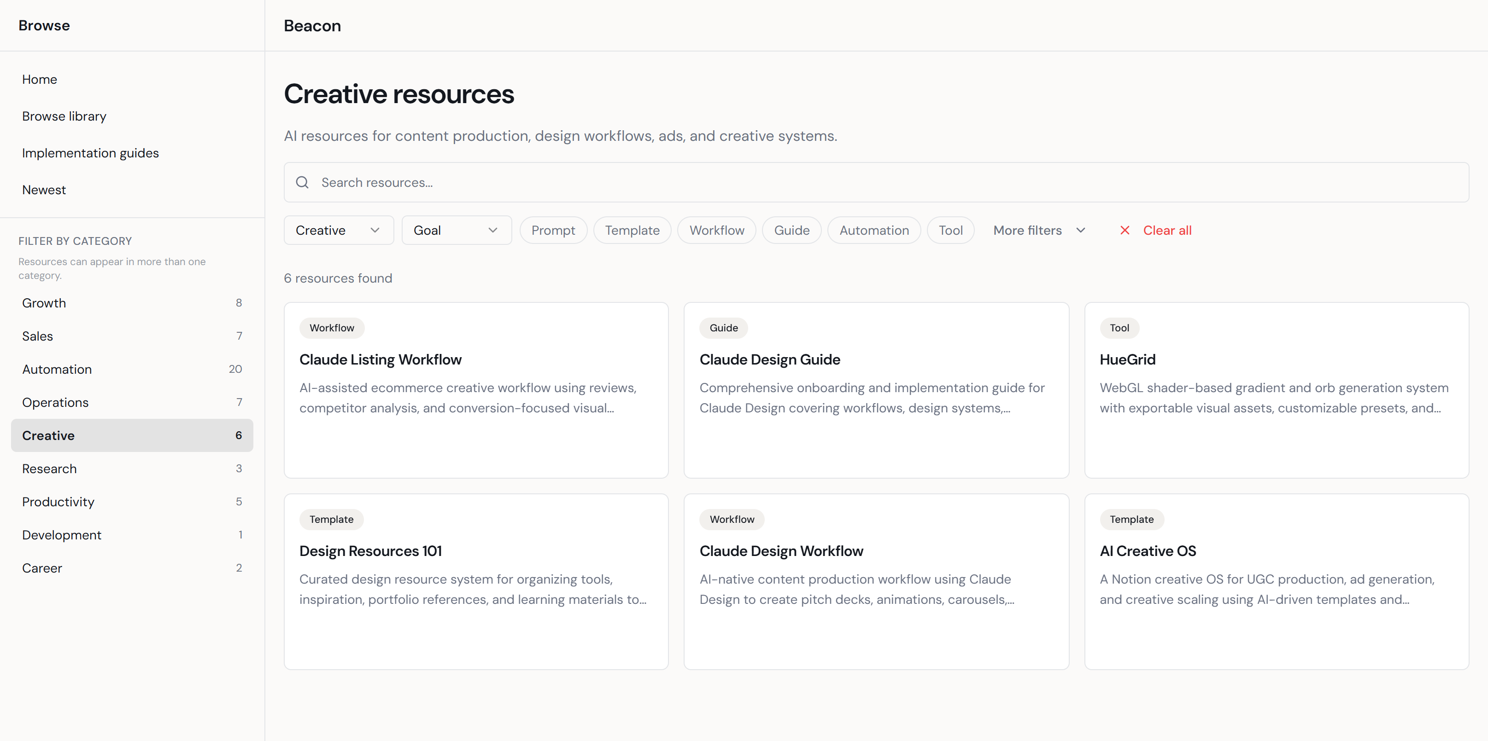Filter by Development category

pyautogui.click(x=132, y=536)
